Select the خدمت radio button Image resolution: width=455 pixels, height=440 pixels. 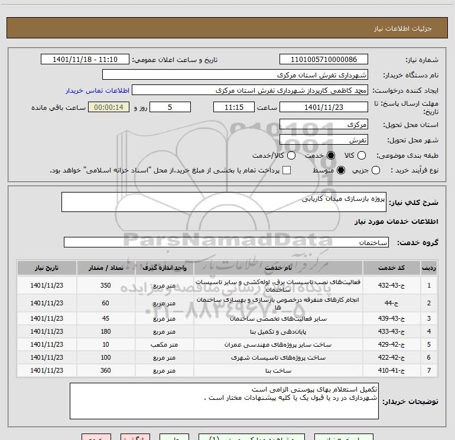331,155
